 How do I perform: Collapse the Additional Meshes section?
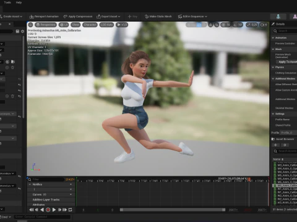[273, 79]
